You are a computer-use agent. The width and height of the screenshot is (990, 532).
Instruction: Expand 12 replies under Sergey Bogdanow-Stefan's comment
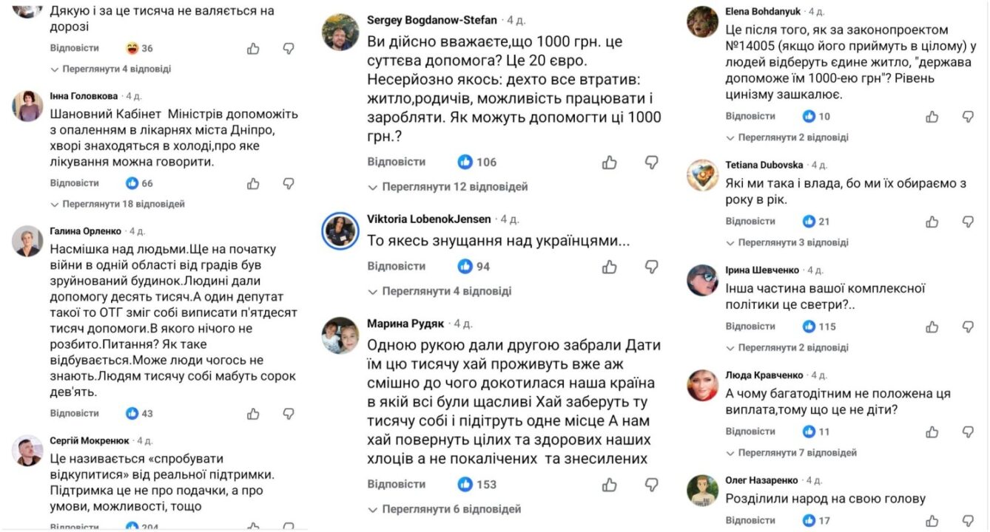point(448,187)
